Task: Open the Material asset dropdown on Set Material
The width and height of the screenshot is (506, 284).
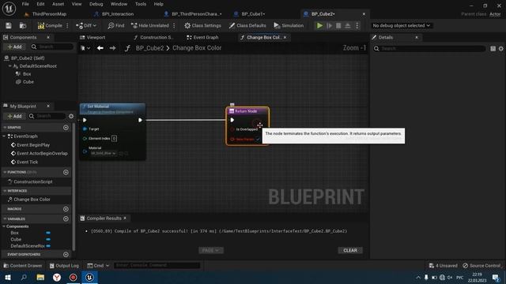Action: (104, 153)
